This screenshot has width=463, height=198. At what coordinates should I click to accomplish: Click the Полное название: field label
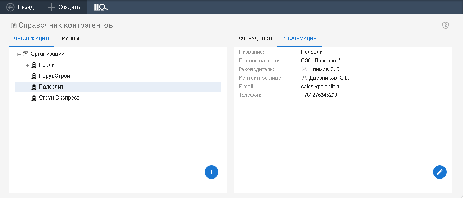tap(261, 61)
